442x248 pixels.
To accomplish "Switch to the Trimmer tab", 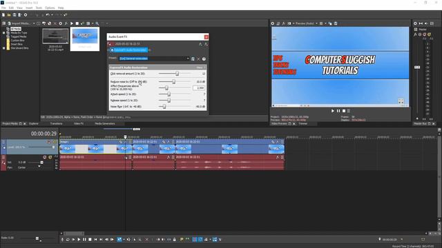I will click(x=302, y=123).
